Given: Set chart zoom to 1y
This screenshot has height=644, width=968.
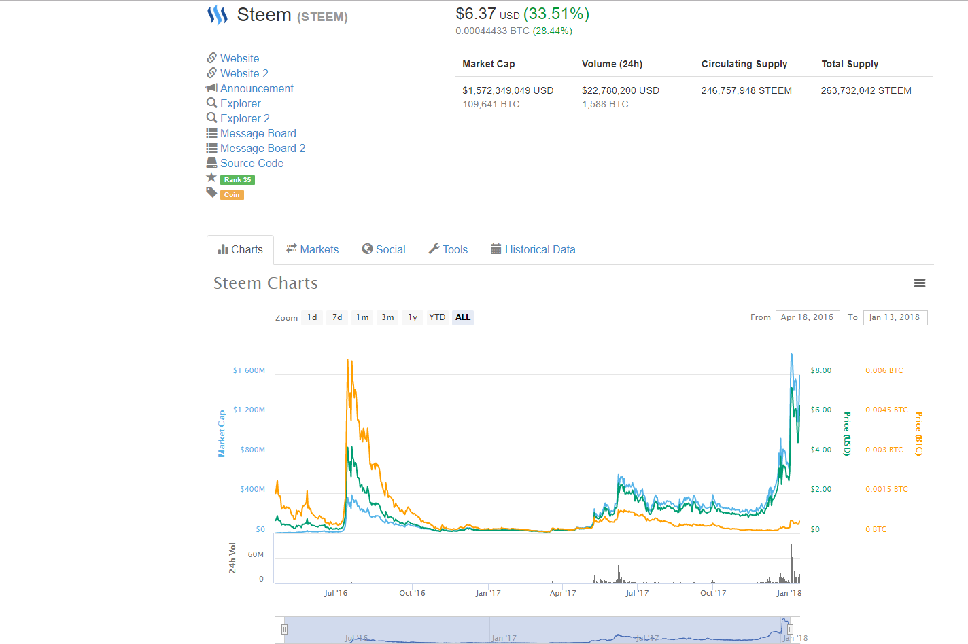Looking at the screenshot, I should [413, 317].
